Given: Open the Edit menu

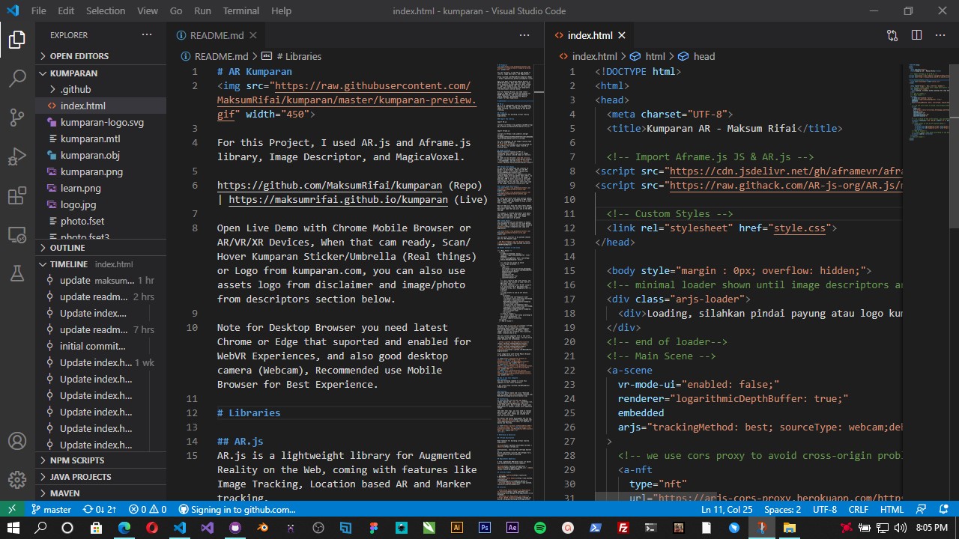Looking at the screenshot, I should pos(66,10).
